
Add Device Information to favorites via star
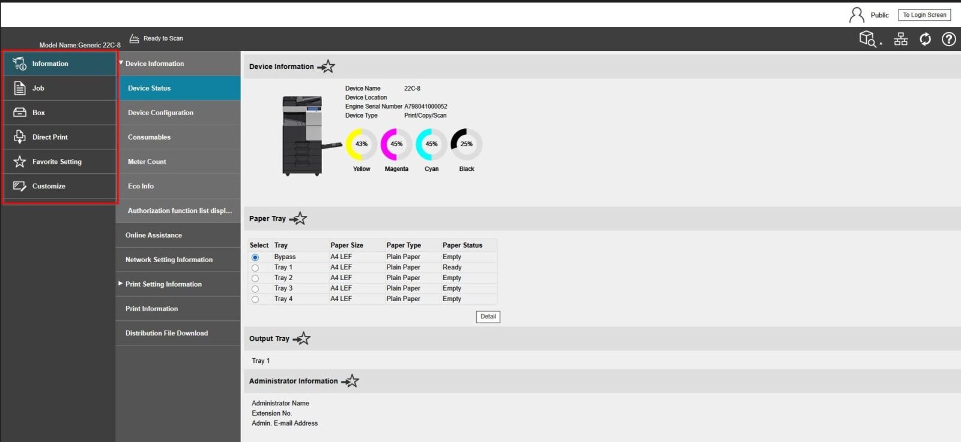(327, 67)
